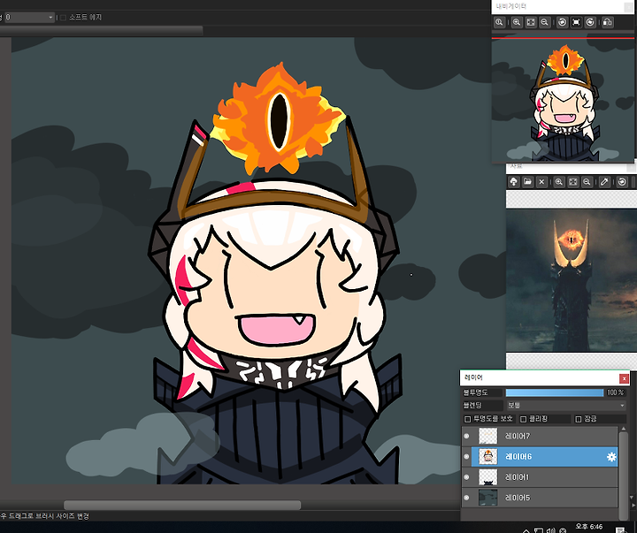The width and height of the screenshot is (637, 533).
Task: Click the layer panel vertical scrollbar
Action: (x=624, y=475)
